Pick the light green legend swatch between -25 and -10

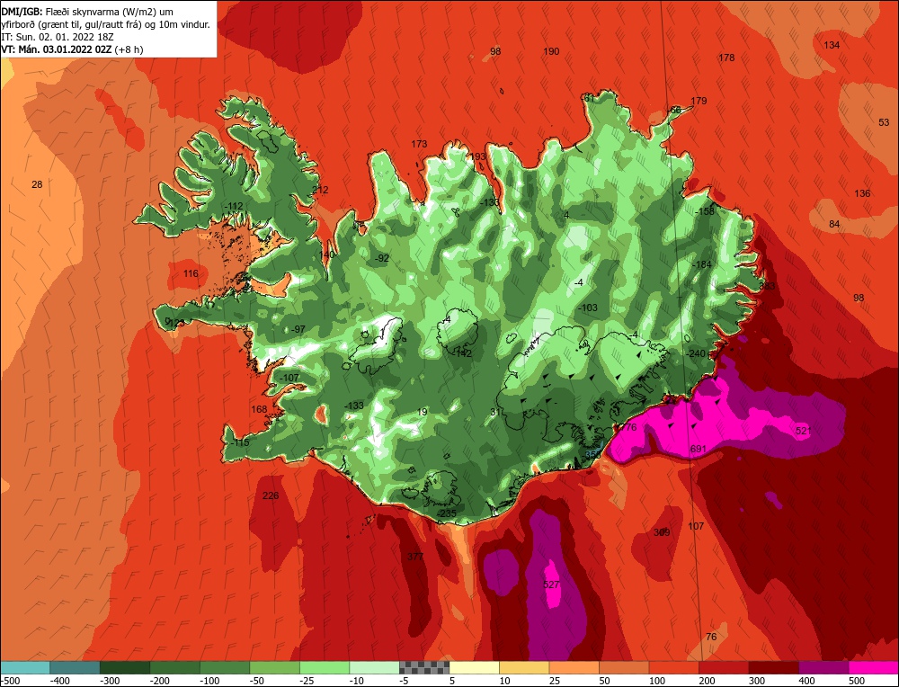pos(325,667)
